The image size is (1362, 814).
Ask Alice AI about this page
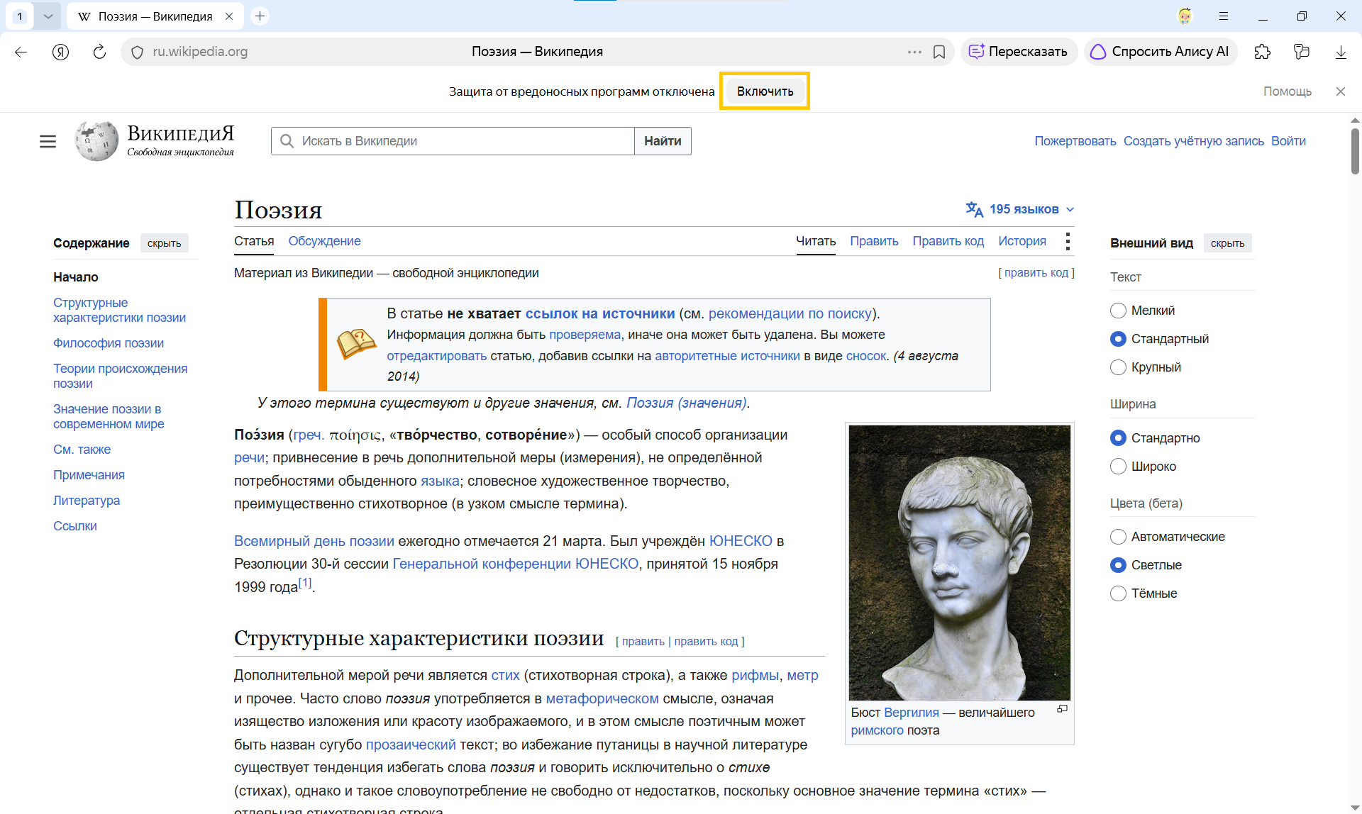(1161, 52)
